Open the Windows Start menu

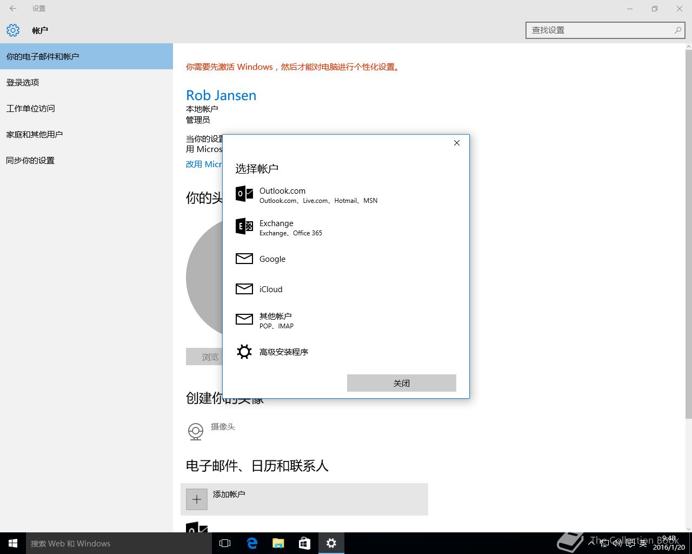13,543
